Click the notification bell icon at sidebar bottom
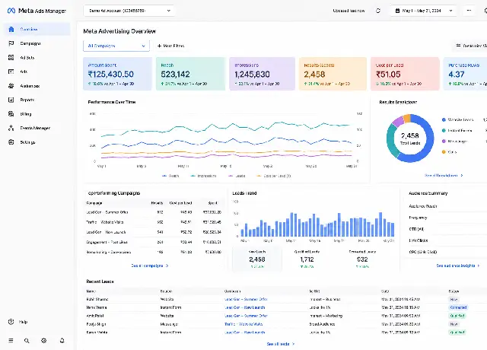The width and height of the screenshot is (487, 350). click(62, 340)
